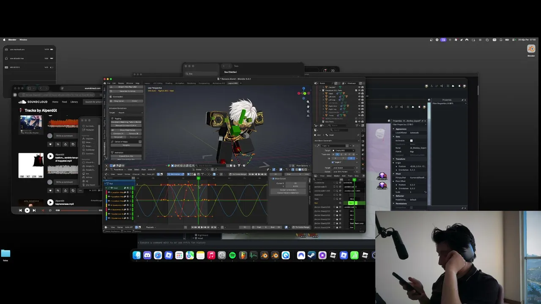541x304 pixels.
Task: Open the Global transform orientation dropdown
Action: pyautogui.click(x=199, y=169)
